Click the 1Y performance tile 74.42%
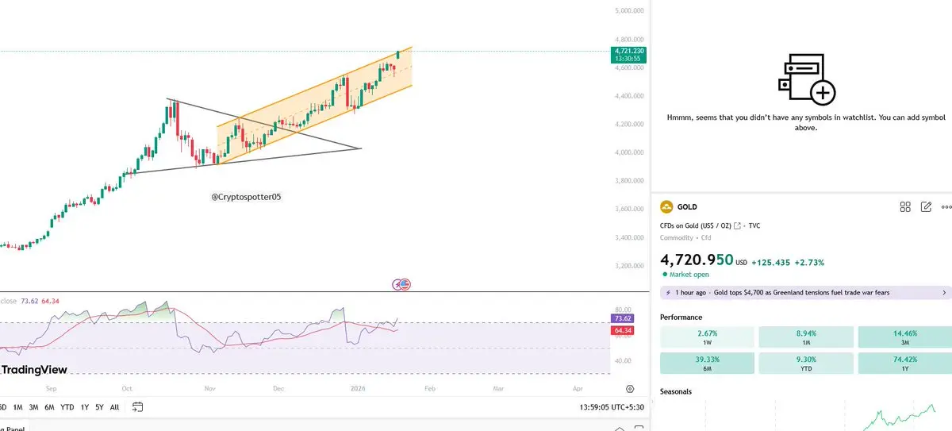The width and height of the screenshot is (952, 431). [x=904, y=364]
